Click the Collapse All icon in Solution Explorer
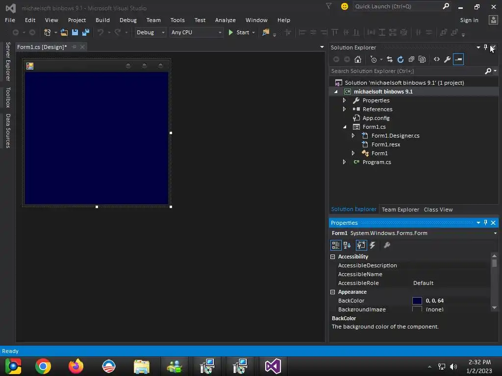Viewport: 502px width, 376px height. tap(411, 59)
